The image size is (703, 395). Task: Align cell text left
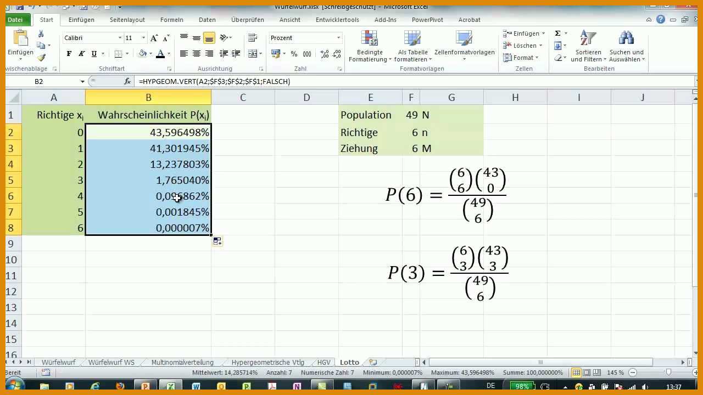pos(184,54)
